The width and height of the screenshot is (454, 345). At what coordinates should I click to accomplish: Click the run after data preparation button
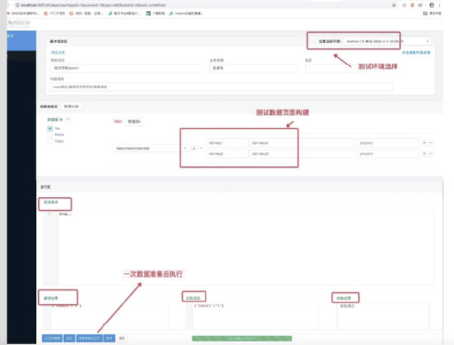[x=89, y=338]
